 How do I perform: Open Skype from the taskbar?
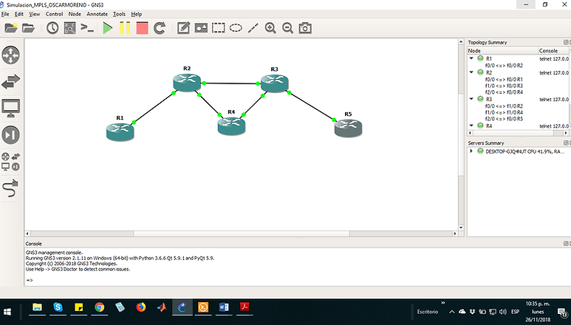pos(58,307)
